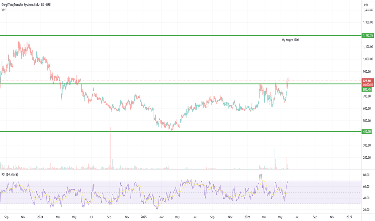Click the tallest red volume spike near Sep 2024
This screenshot has width=375, height=221.
111,148
